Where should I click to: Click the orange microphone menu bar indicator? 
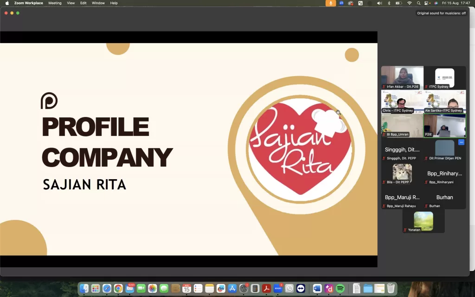tap(331, 3)
